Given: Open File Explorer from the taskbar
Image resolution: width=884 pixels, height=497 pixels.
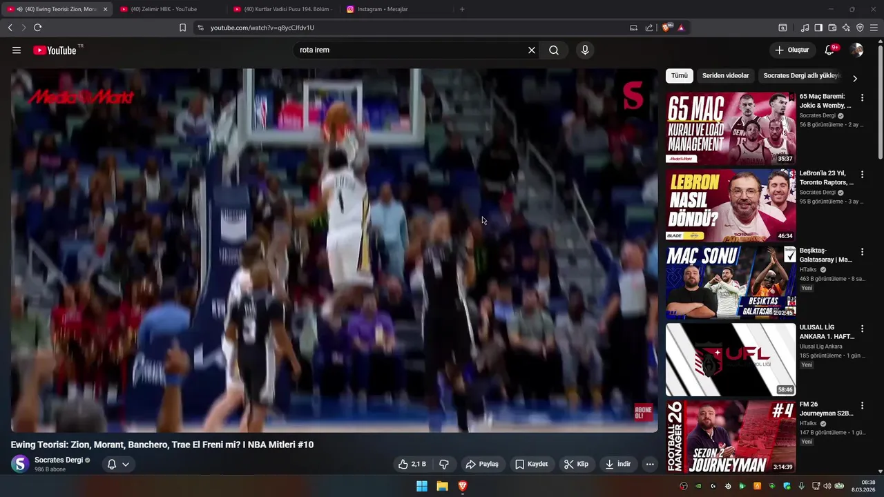Looking at the screenshot, I should pos(442,486).
